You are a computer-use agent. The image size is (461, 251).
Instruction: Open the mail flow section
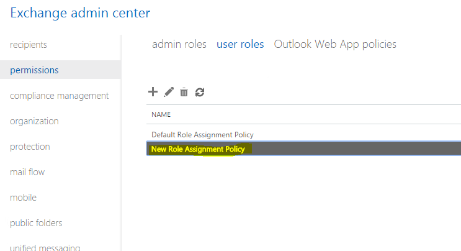[x=27, y=172]
